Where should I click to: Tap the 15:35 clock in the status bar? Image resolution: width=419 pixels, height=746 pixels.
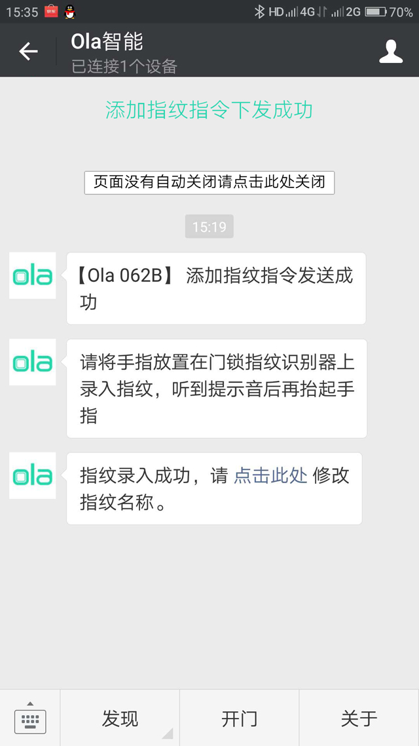point(21,10)
